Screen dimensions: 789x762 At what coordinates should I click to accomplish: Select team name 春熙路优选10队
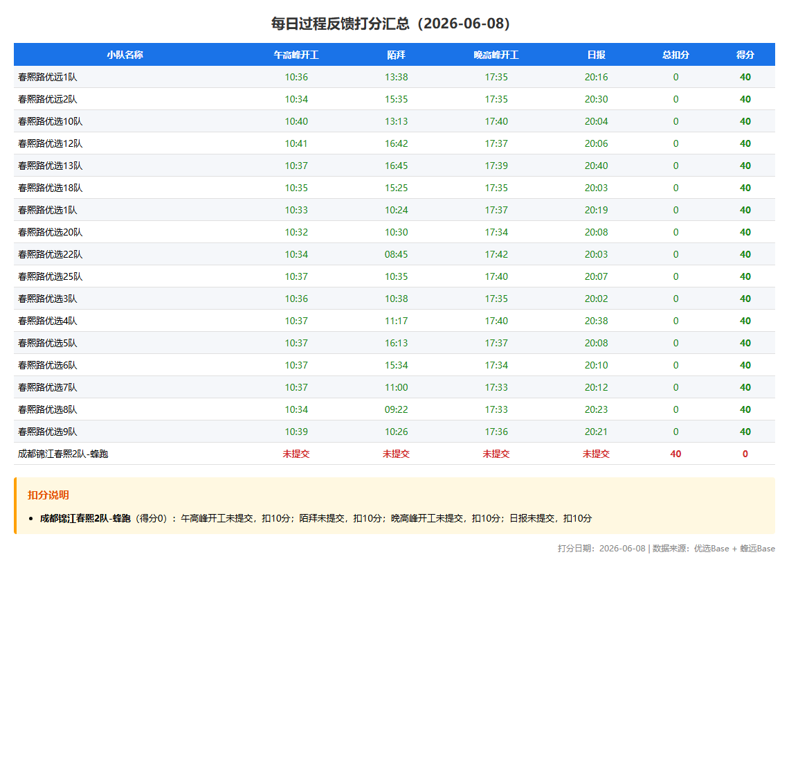pyautogui.click(x=51, y=121)
